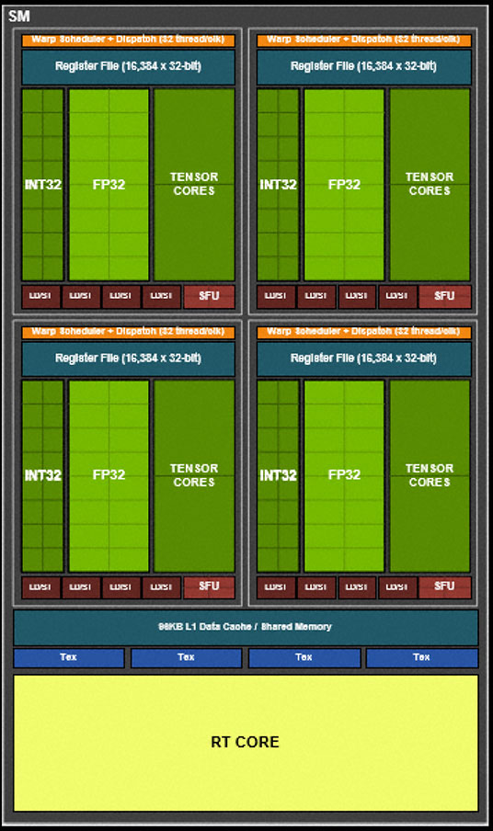Click the Warp Scheduler bar in the lower-right partition
The width and height of the screenshot is (493, 831).
click(363, 332)
